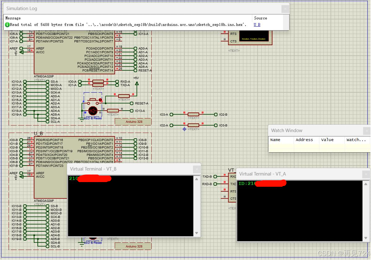Select the RESET-A terminal near the push button
The height and width of the screenshot is (260, 372).
point(132,103)
